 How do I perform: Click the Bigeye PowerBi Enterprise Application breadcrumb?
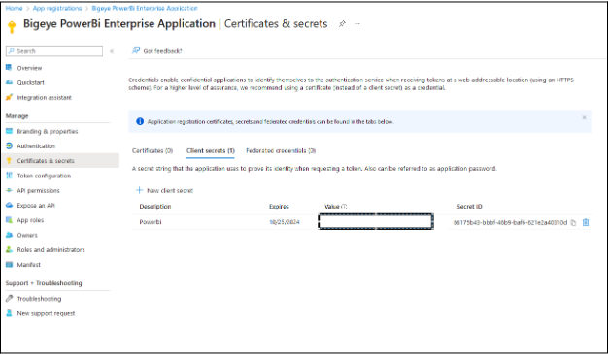click(145, 8)
